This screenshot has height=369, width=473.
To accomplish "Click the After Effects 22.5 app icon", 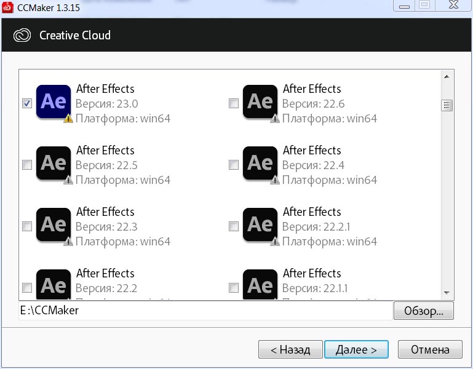I will tap(54, 163).
